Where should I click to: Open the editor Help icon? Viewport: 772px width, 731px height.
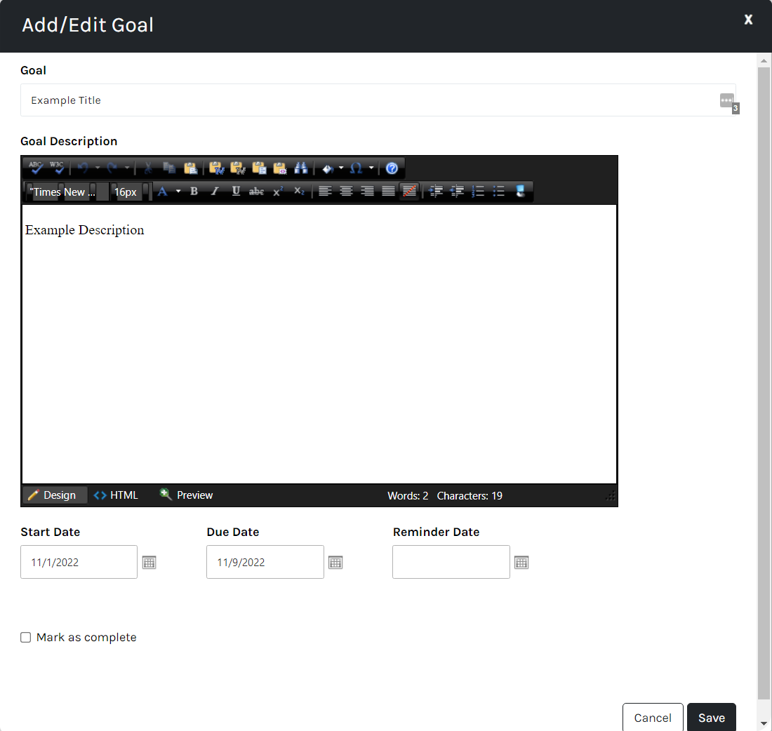point(392,168)
